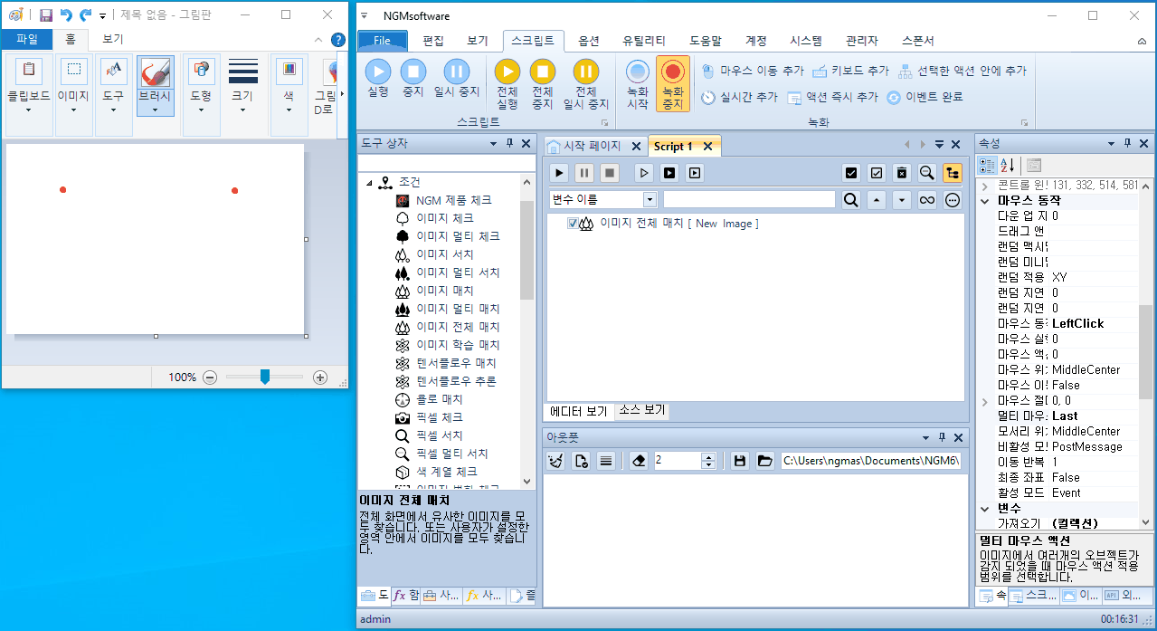This screenshot has width=1157, height=631.
Task: Click the 일시 중지 pause ribbon button
Action: pos(457,78)
